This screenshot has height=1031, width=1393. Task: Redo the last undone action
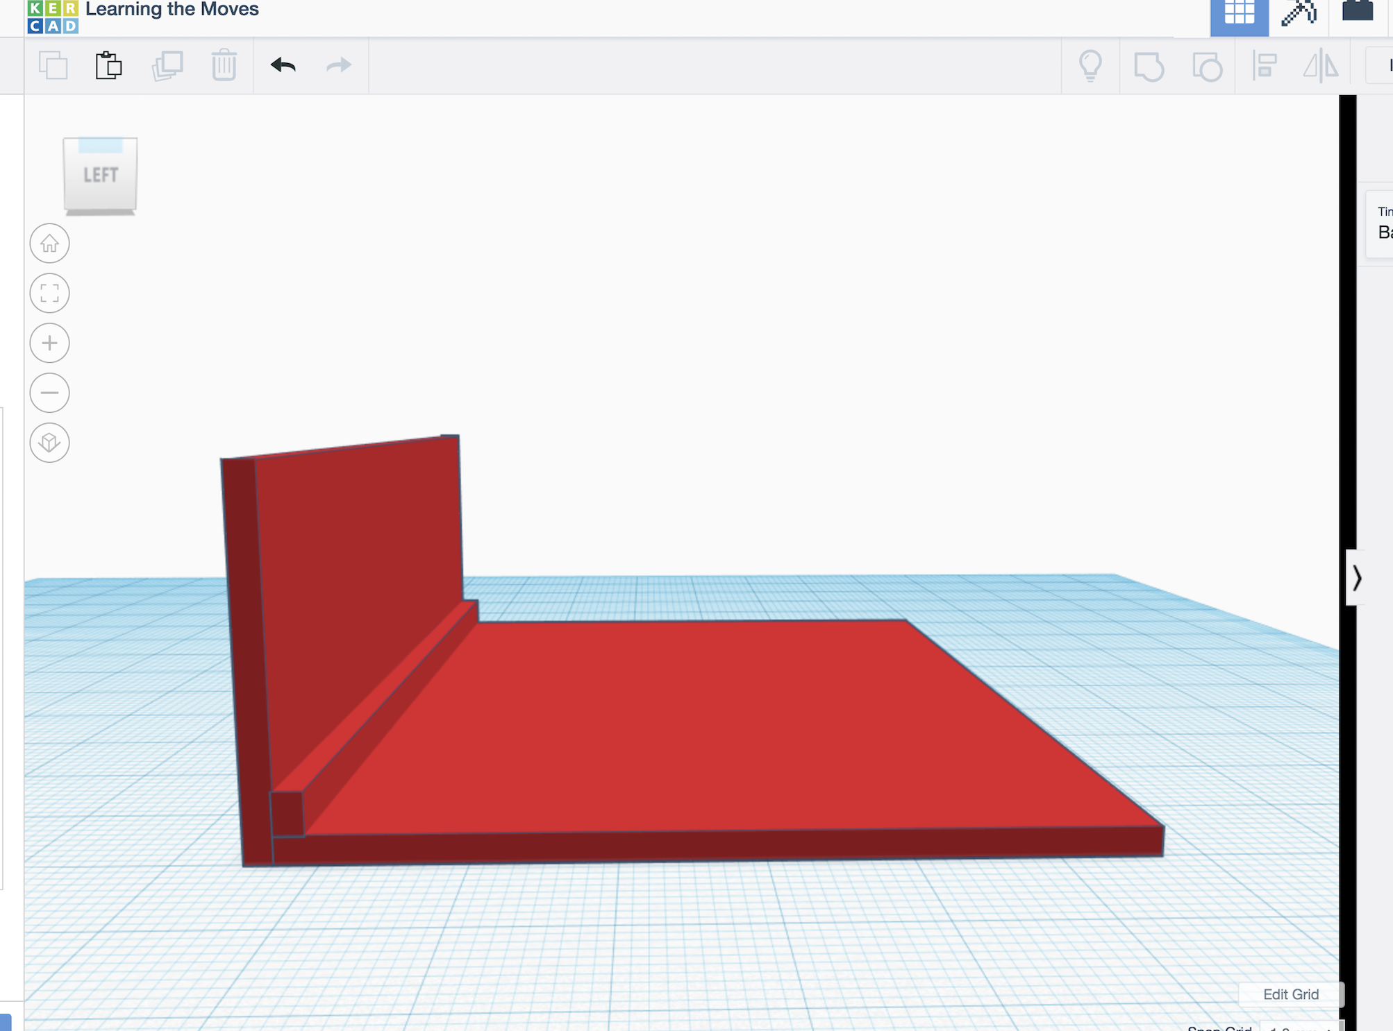click(339, 65)
